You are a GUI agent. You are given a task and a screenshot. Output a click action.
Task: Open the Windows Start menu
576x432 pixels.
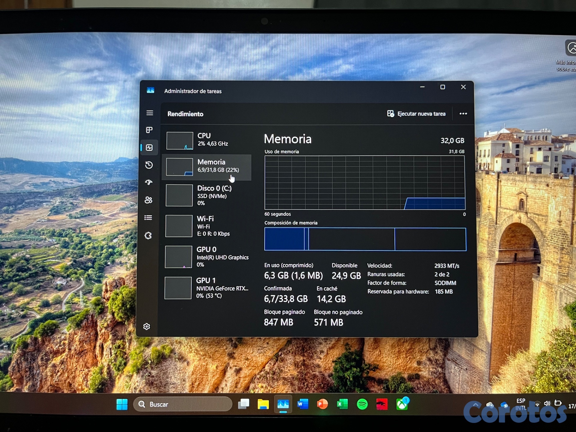[122, 404]
